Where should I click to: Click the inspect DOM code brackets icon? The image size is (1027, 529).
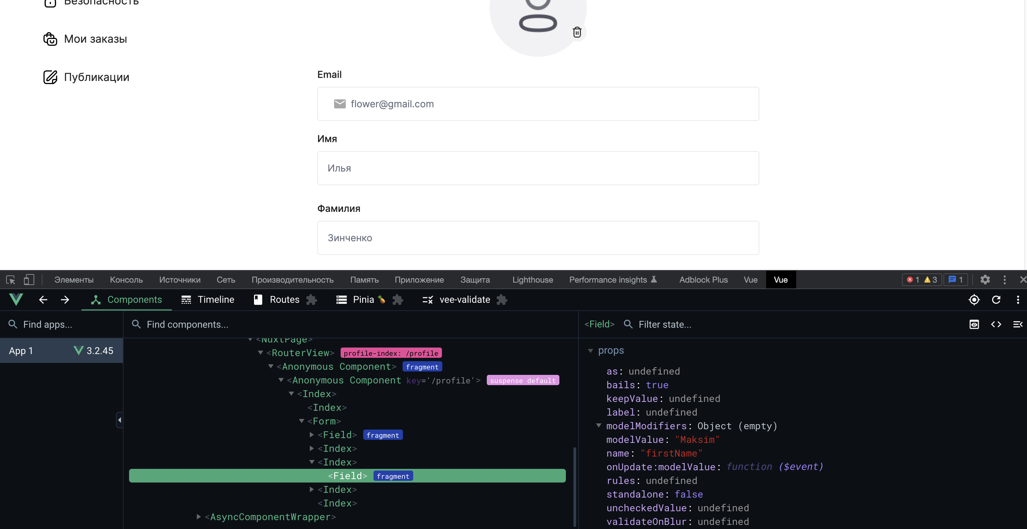pos(996,324)
